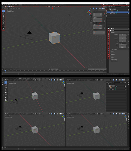The width and height of the screenshot is (131, 151).
Task: Switch to Shading workspace tab in top window
Action: [43, 5]
